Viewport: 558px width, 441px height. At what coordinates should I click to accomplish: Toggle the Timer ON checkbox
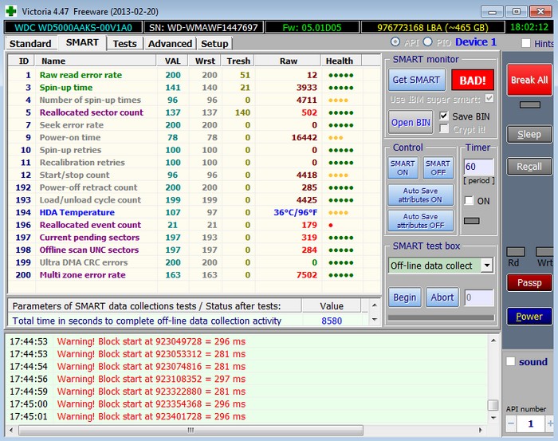coord(468,201)
